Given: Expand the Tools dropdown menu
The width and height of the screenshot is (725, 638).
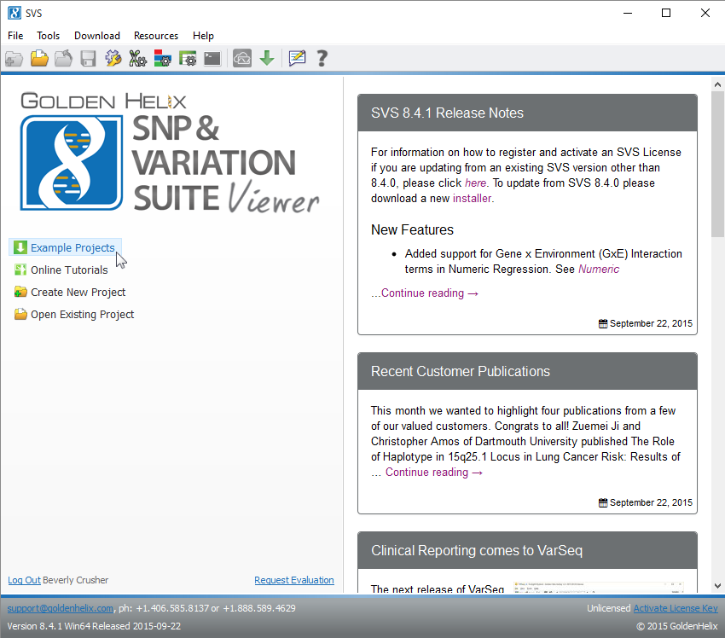Looking at the screenshot, I should pos(48,36).
